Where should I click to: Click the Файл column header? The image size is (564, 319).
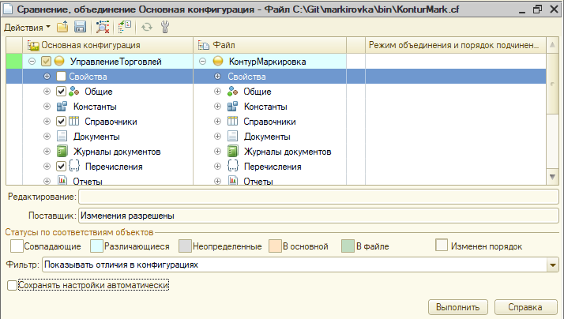[x=270, y=45]
